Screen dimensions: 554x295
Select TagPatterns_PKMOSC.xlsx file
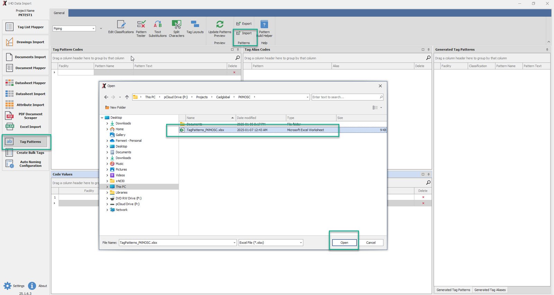[205, 130]
